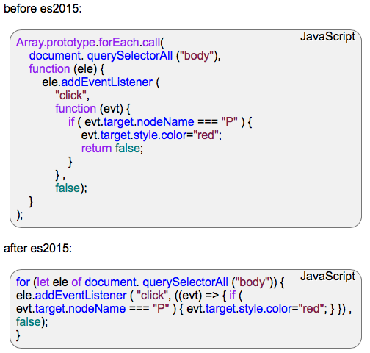Viewport: 370px width, 353px height.
Task: Click "false;" after the return keyword
Action: coord(129,149)
